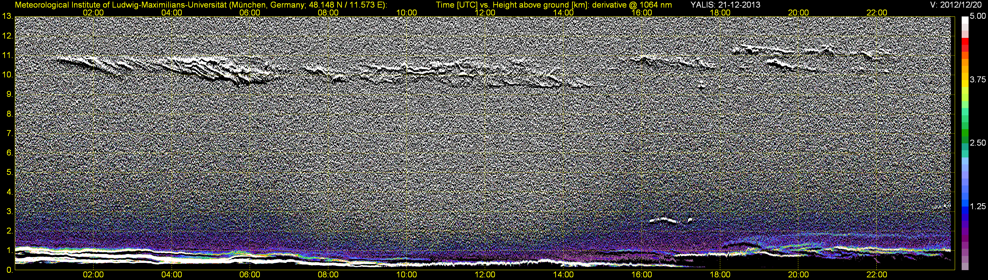
Task: Click the 10 km height axis label
Action: pos(7,75)
